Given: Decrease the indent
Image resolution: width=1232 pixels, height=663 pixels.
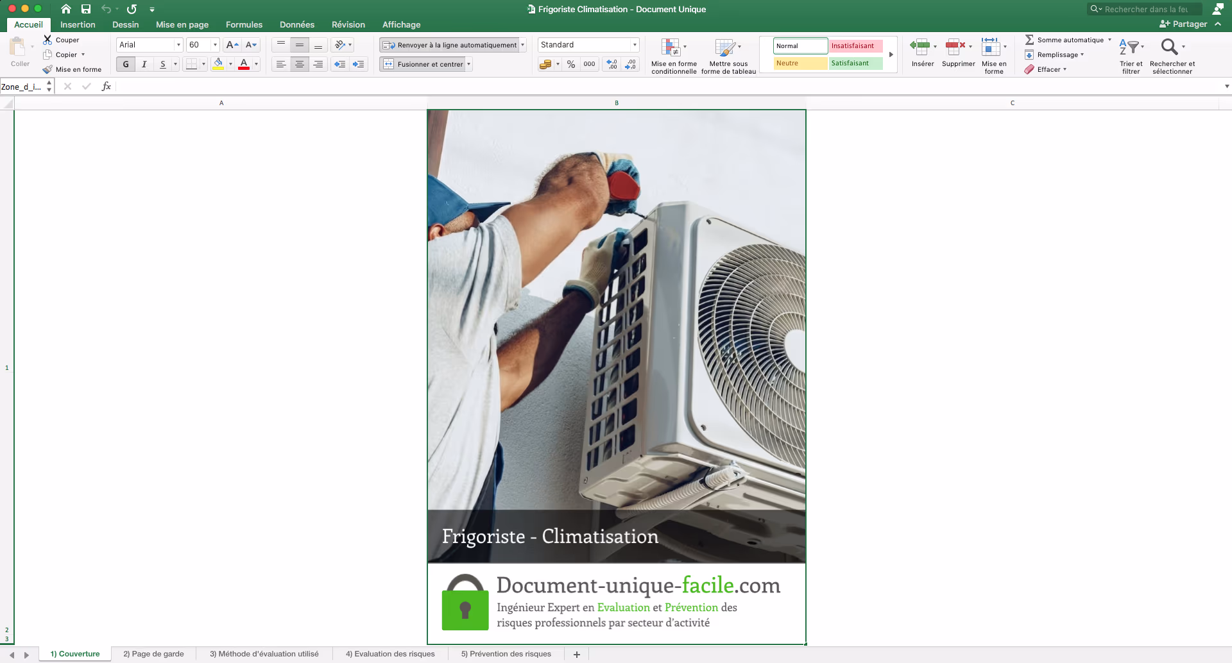Looking at the screenshot, I should pyautogui.click(x=340, y=64).
